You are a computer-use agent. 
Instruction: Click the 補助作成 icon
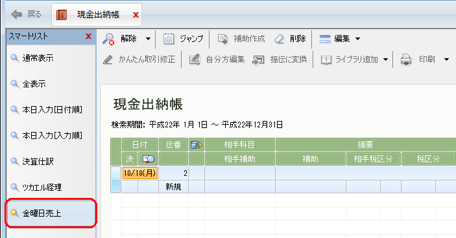(x=222, y=39)
